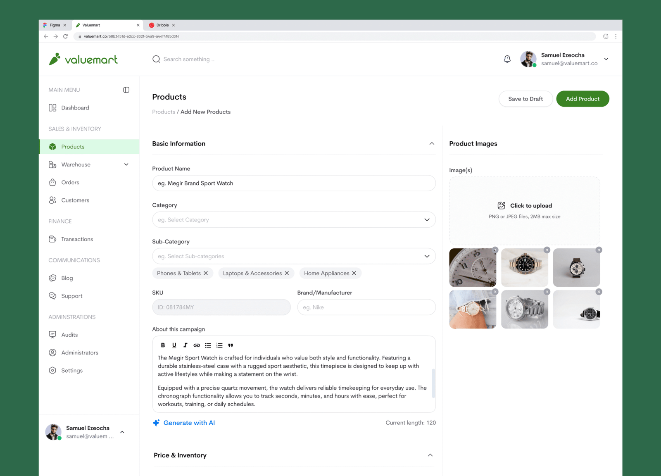661x476 pixels.
Task: Delete the first watch image thumbnail
Action: [495, 250]
